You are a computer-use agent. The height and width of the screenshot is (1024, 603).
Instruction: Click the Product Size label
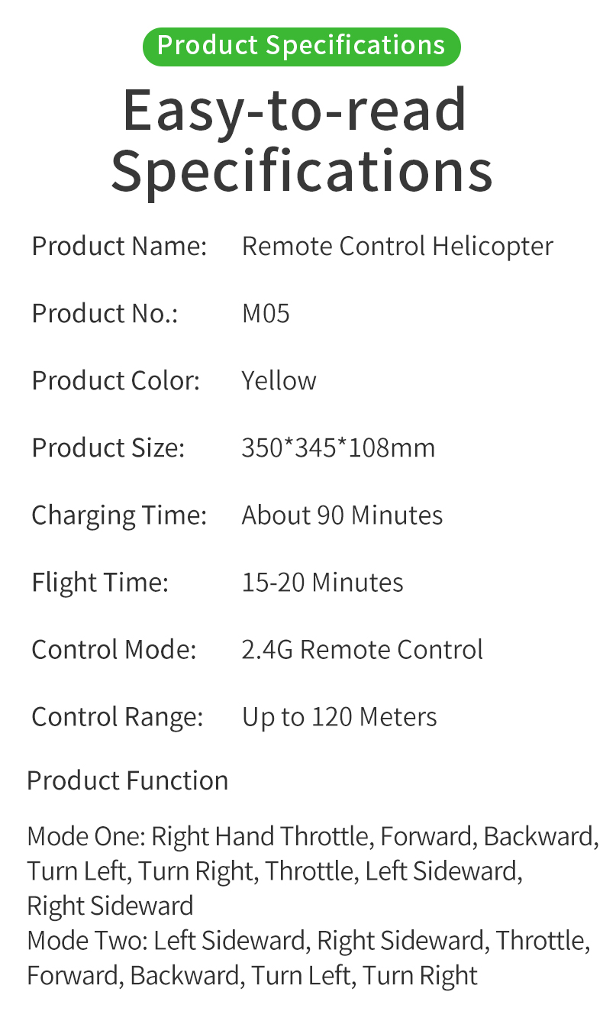(108, 448)
